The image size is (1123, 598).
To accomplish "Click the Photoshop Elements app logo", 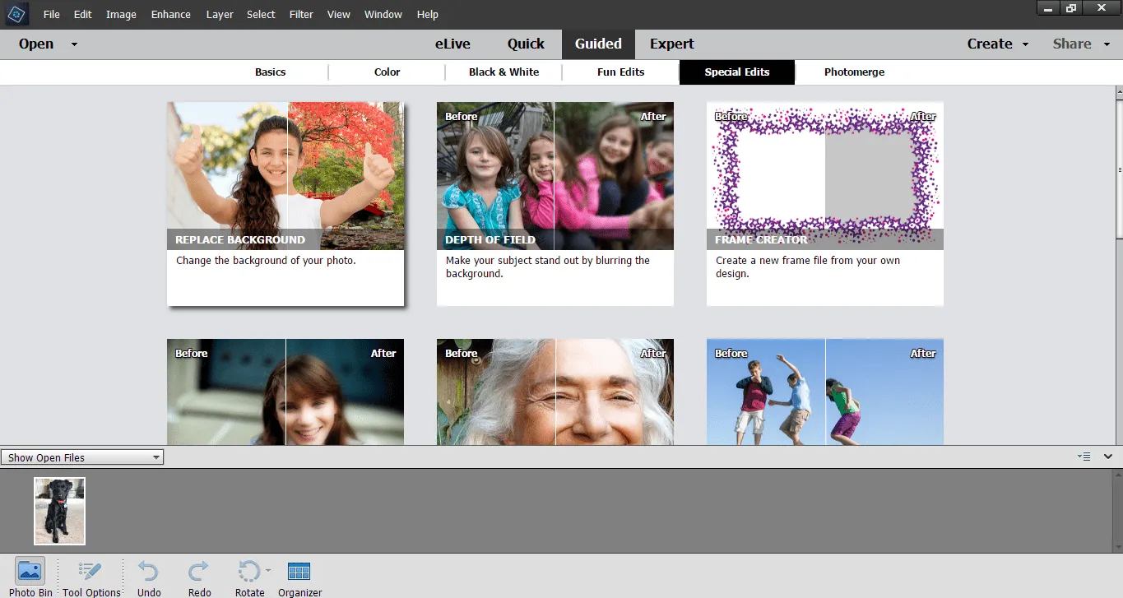I will [x=16, y=14].
